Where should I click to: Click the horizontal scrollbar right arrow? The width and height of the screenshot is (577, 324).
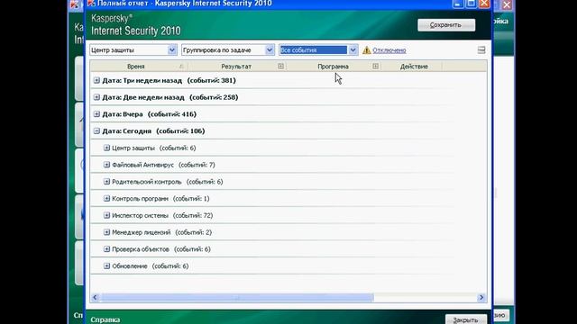(x=481, y=298)
